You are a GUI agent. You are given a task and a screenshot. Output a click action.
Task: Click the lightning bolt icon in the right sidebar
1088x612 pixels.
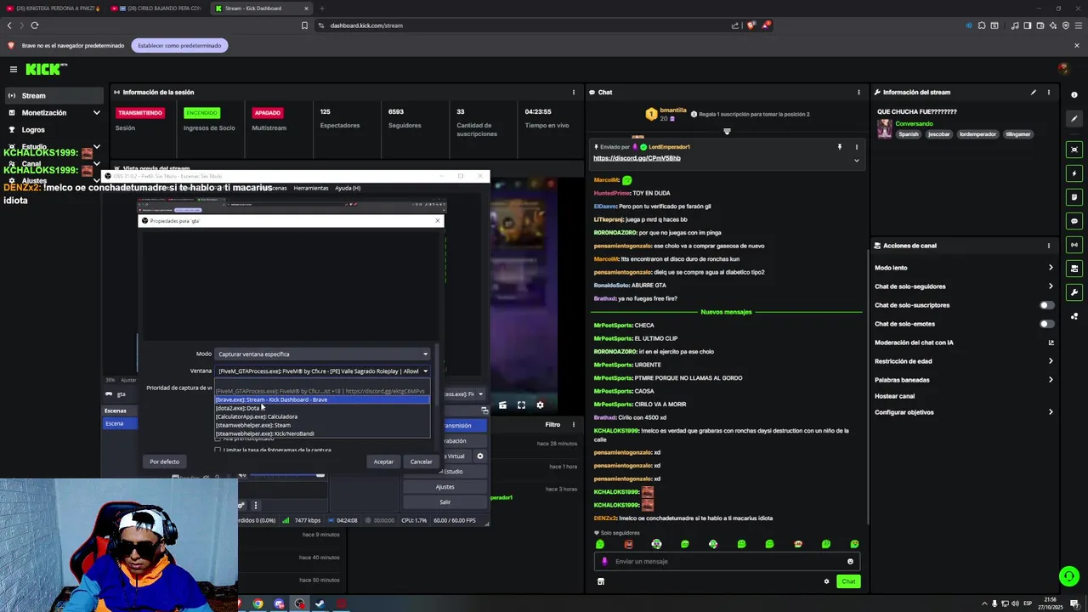click(x=1074, y=173)
